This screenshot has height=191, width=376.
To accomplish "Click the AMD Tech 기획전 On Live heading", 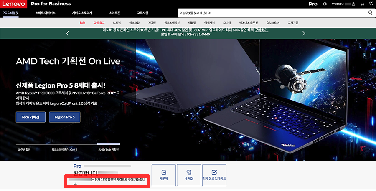I will [x=68, y=61].
